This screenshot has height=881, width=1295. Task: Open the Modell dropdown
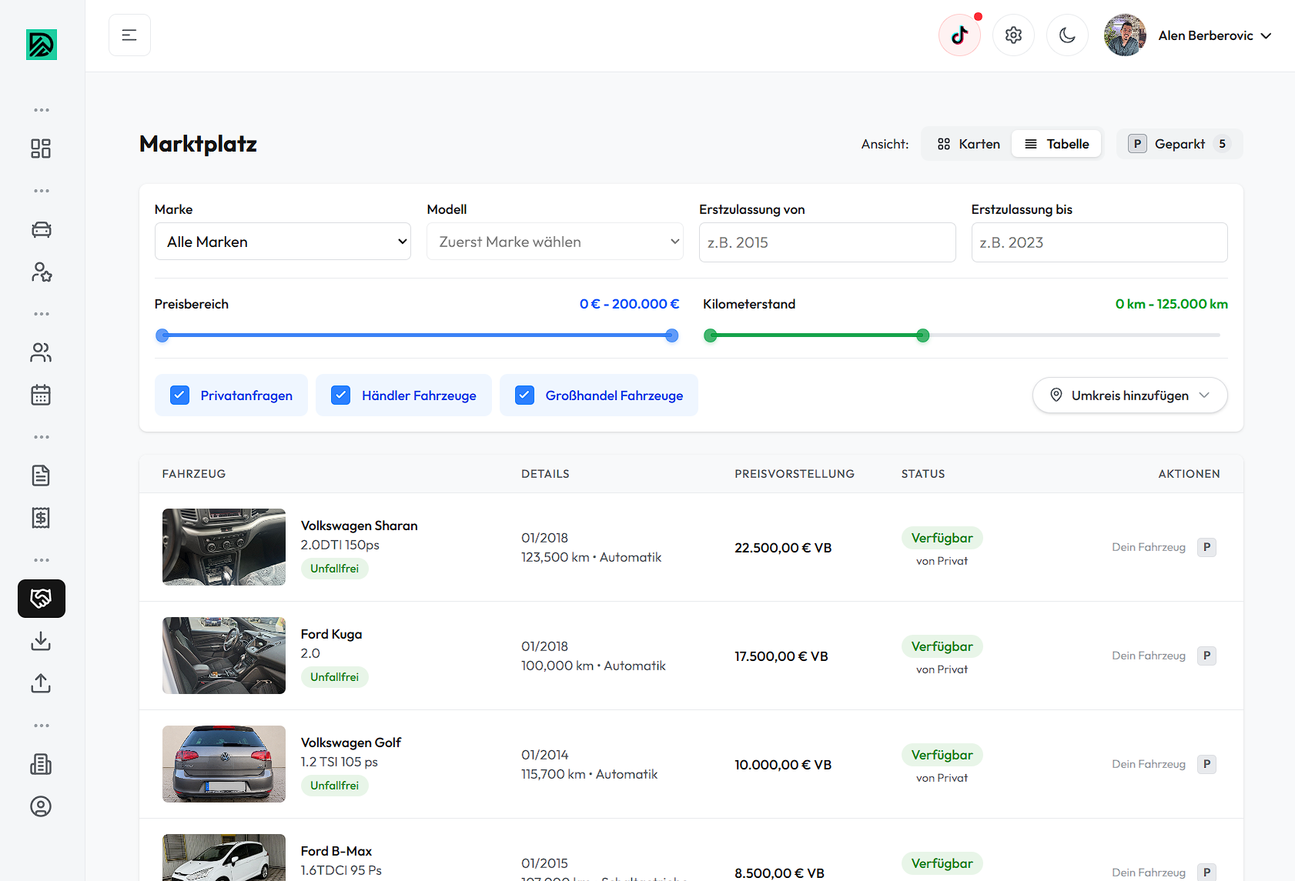coord(555,242)
